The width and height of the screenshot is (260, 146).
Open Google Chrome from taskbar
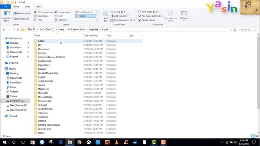tap(79, 142)
